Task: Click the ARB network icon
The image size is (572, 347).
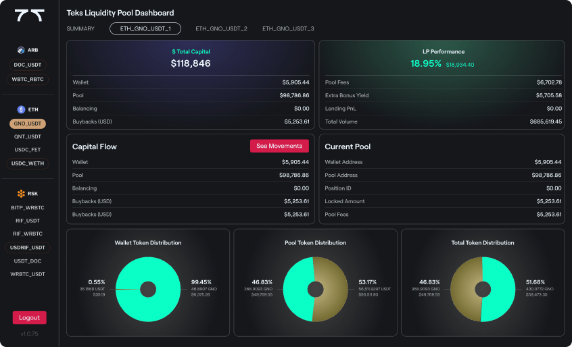Action: pos(22,50)
